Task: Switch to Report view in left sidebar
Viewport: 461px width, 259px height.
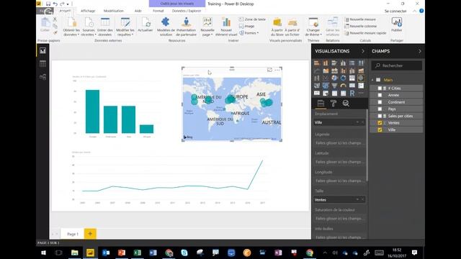Action: pos(42,51)
